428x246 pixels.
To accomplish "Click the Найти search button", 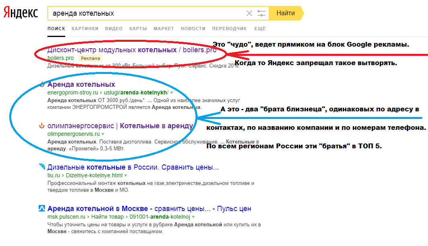I will 286,13.
